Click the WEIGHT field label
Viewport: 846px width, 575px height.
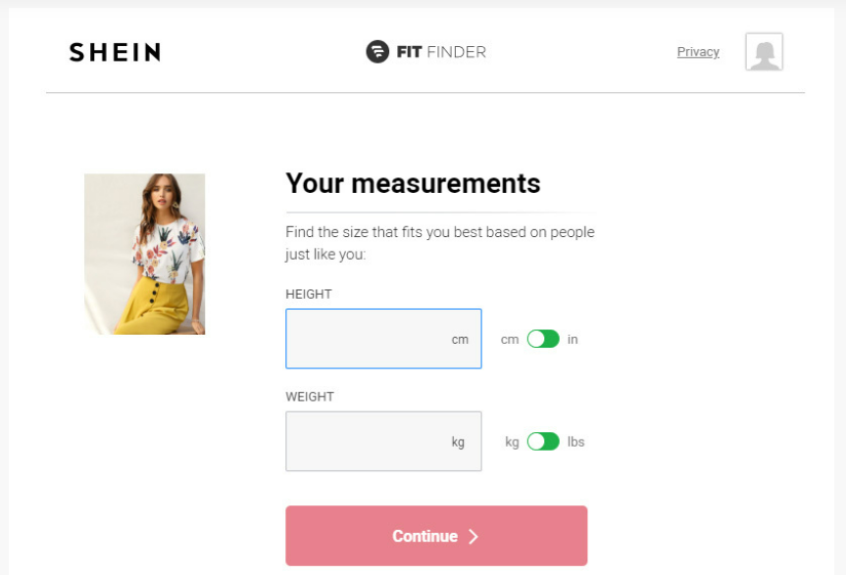[310, 397]
